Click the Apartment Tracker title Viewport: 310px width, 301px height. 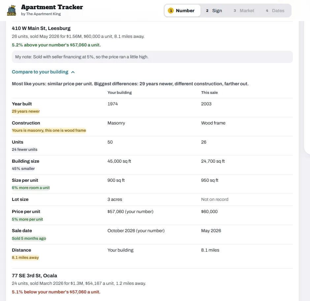(x=52, y=7)
